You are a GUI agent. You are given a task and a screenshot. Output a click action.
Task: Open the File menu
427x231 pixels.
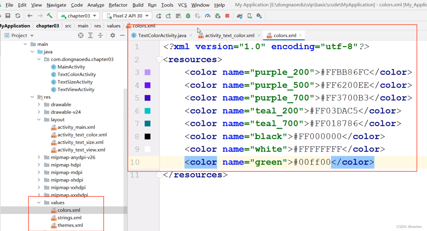9,5
